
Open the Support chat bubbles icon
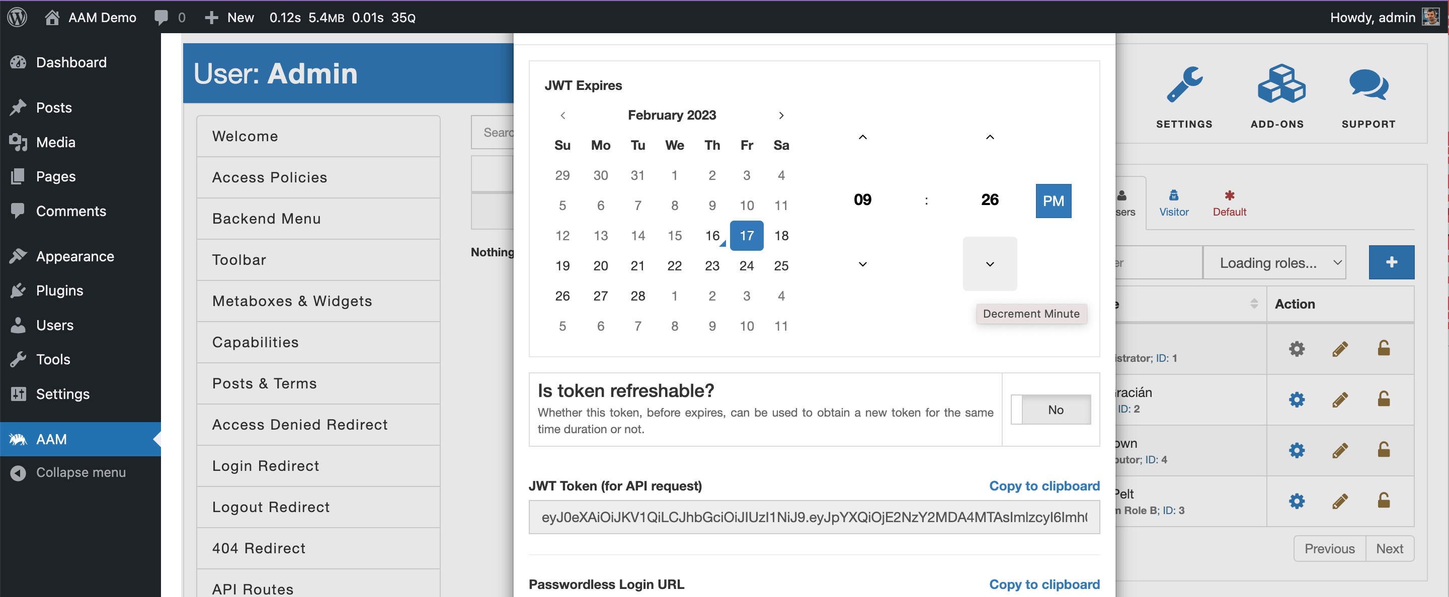coord(1369,85)
